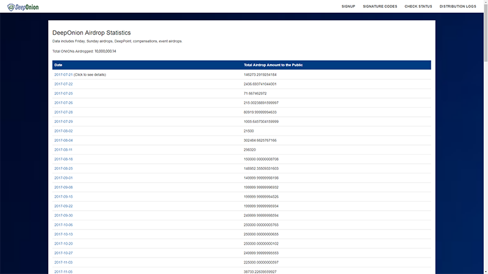Open the 2017-09-22 date link
Image resolution: width=488 pixels, height=274 pixels.
point(63,206)
